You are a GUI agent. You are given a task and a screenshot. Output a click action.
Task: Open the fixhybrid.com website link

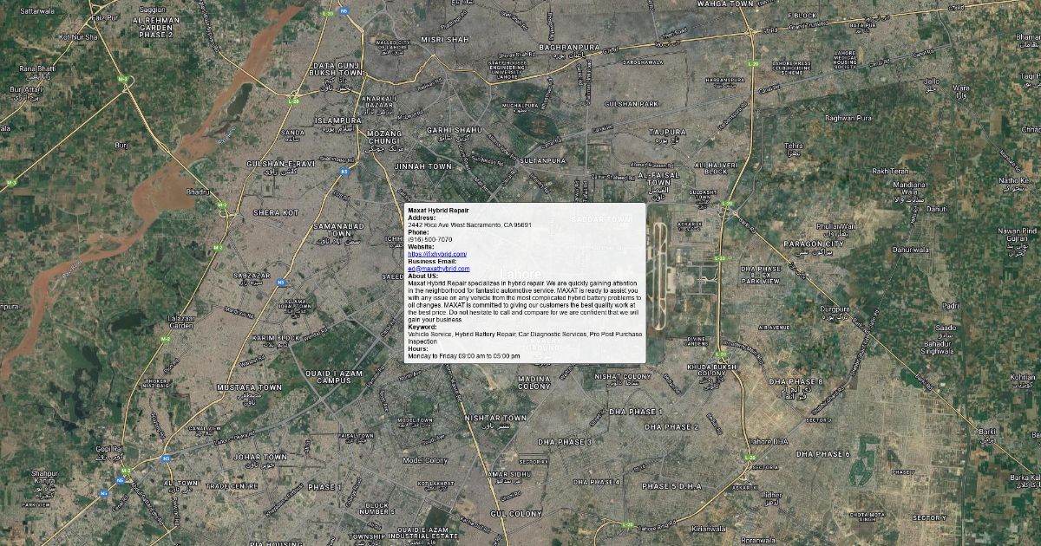pos(437,254)
